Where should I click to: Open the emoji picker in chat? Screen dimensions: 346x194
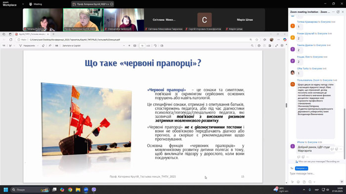[x=299, y=182]
